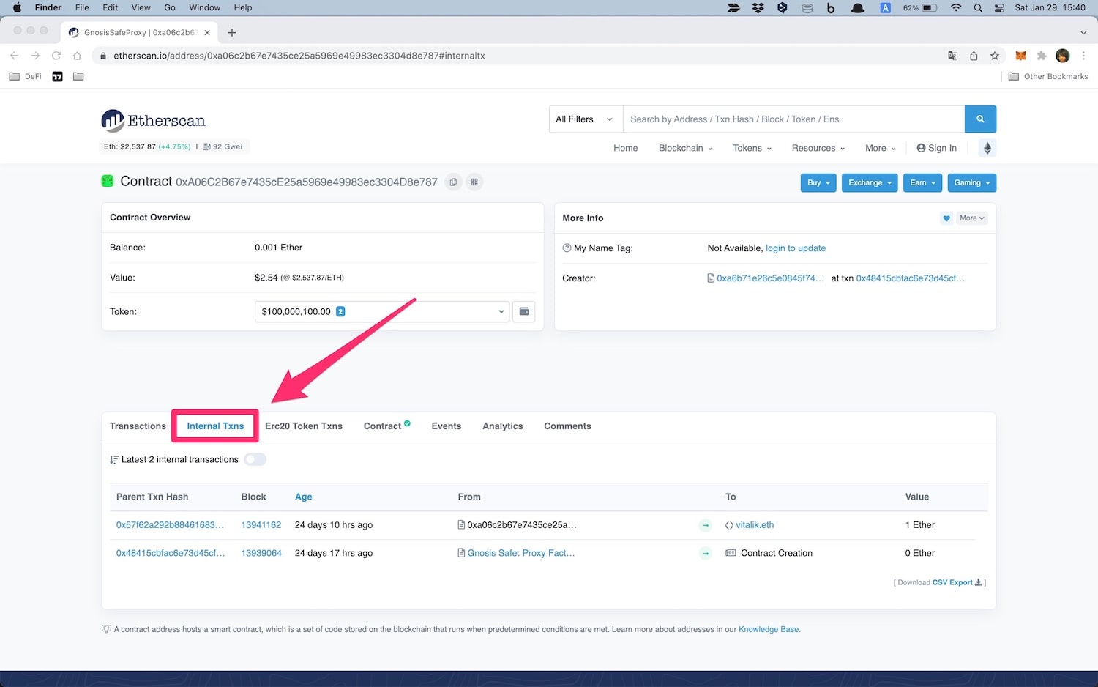This screenshot has height=687, width=1098.
Task: Go back to previous page
Action: [x=14, y=56]
